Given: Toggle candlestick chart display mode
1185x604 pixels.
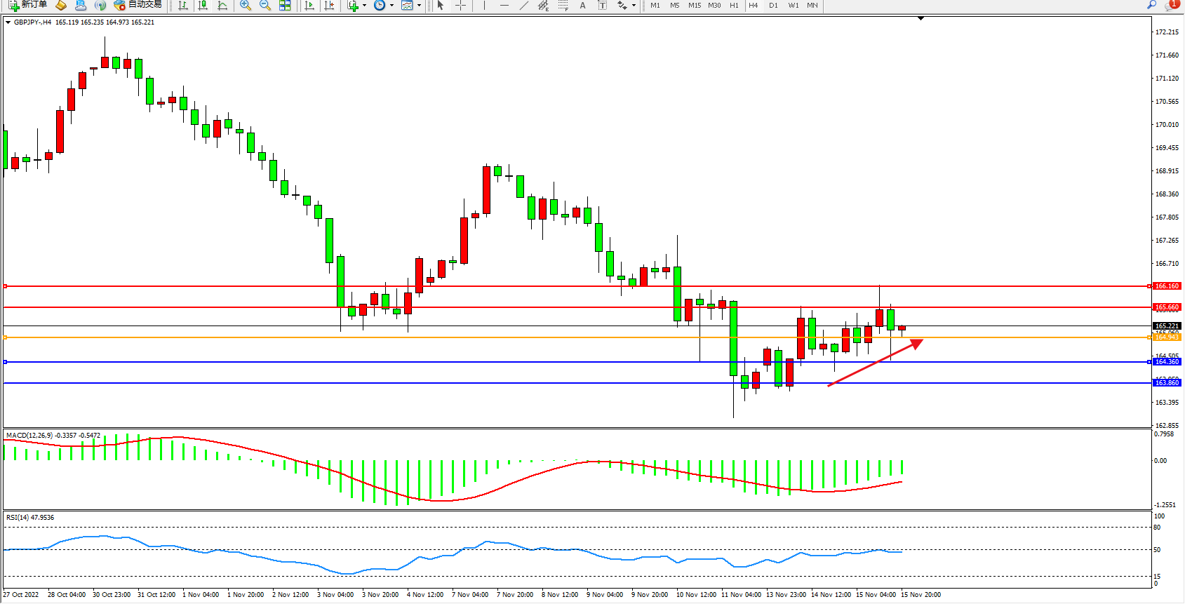Looking at the screenshot, I should click(203, 5).
